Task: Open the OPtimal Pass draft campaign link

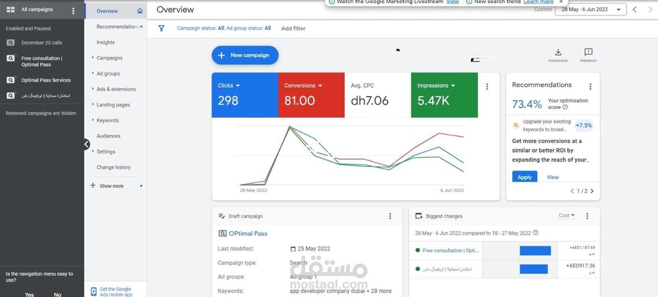Action: pos(248,233)
